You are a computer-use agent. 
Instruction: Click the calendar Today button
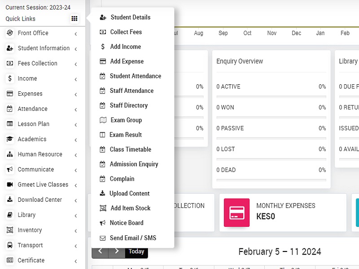click(x=136, y=251)
